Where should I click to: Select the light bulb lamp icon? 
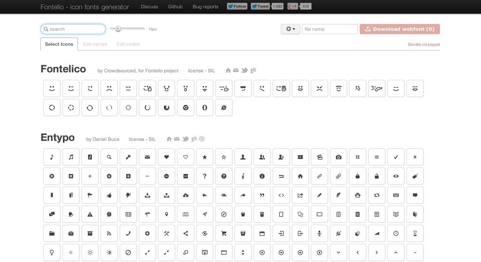point(52,252)
